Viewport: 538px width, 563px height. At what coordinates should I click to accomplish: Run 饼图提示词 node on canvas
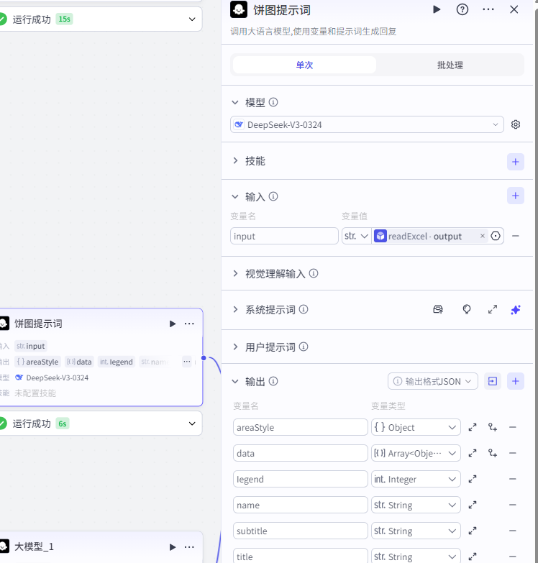(173, 324)
